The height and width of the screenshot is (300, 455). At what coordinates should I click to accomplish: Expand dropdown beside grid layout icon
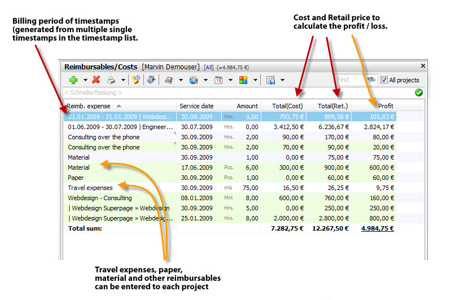[x=282, y=80]
